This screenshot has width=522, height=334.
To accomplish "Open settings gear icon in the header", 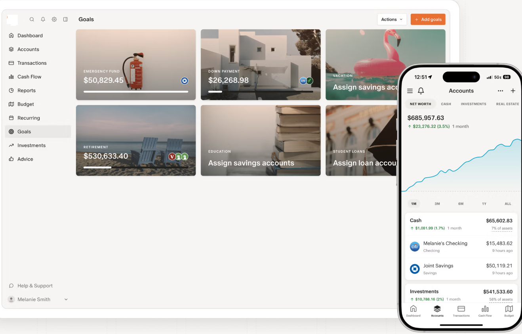I will click(x=54, y=19).
